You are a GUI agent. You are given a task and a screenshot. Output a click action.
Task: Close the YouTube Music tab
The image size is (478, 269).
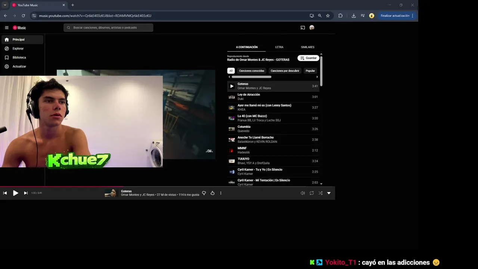pyautogui.click(x=63, y=5)
